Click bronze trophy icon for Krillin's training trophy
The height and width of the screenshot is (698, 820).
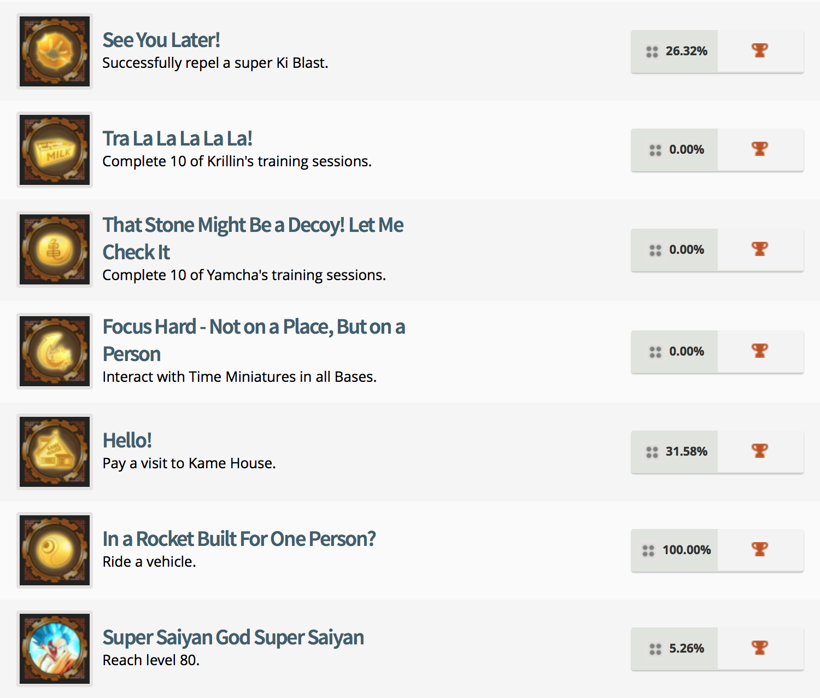760,149
